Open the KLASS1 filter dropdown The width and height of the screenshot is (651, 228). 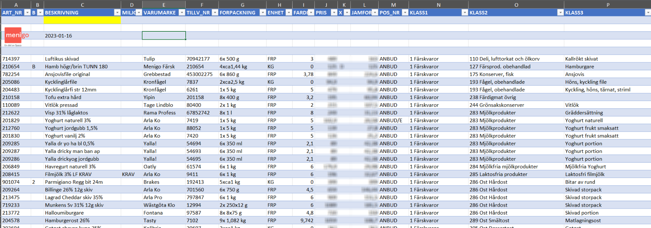pos(464,12)
